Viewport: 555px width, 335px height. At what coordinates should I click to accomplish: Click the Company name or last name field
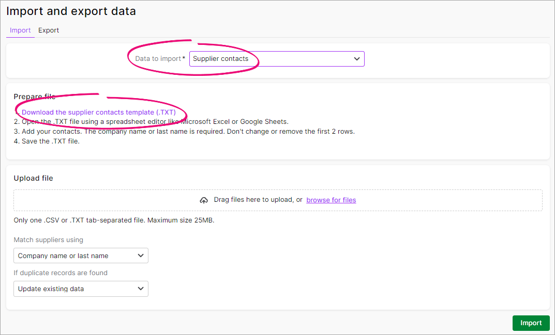tap(81, 255)
